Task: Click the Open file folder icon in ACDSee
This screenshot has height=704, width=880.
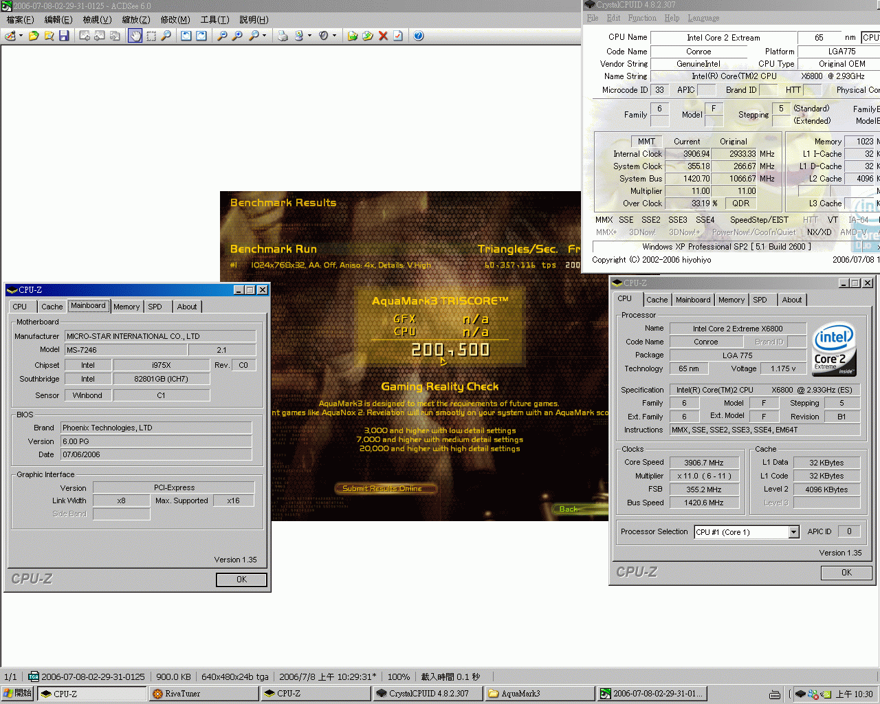Action: coord(34,36)
